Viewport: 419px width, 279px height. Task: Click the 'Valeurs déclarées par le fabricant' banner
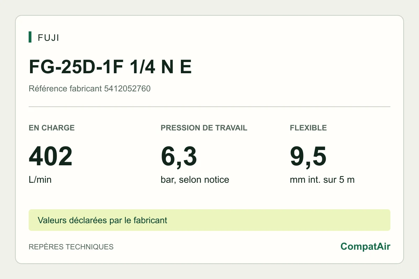point(209,220)
